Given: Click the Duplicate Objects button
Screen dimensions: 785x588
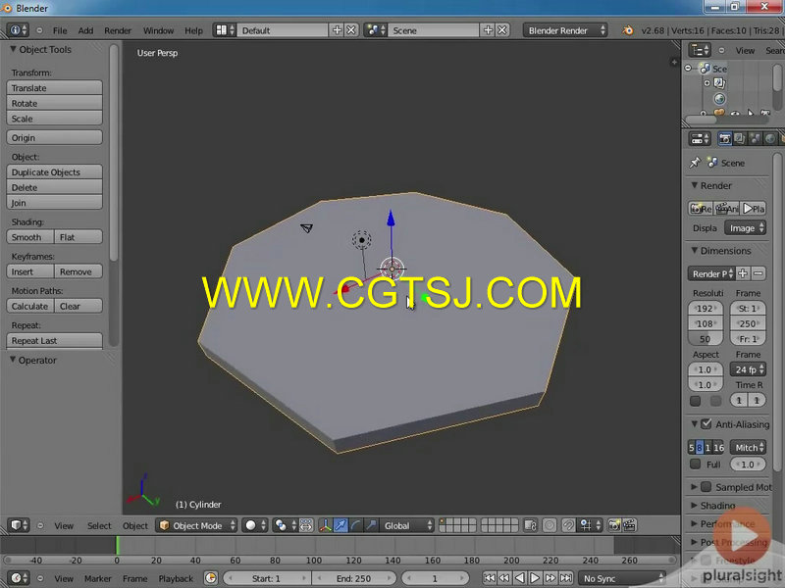Looking at the screenshot, I should pyautogui.click(x=55, y=172).
